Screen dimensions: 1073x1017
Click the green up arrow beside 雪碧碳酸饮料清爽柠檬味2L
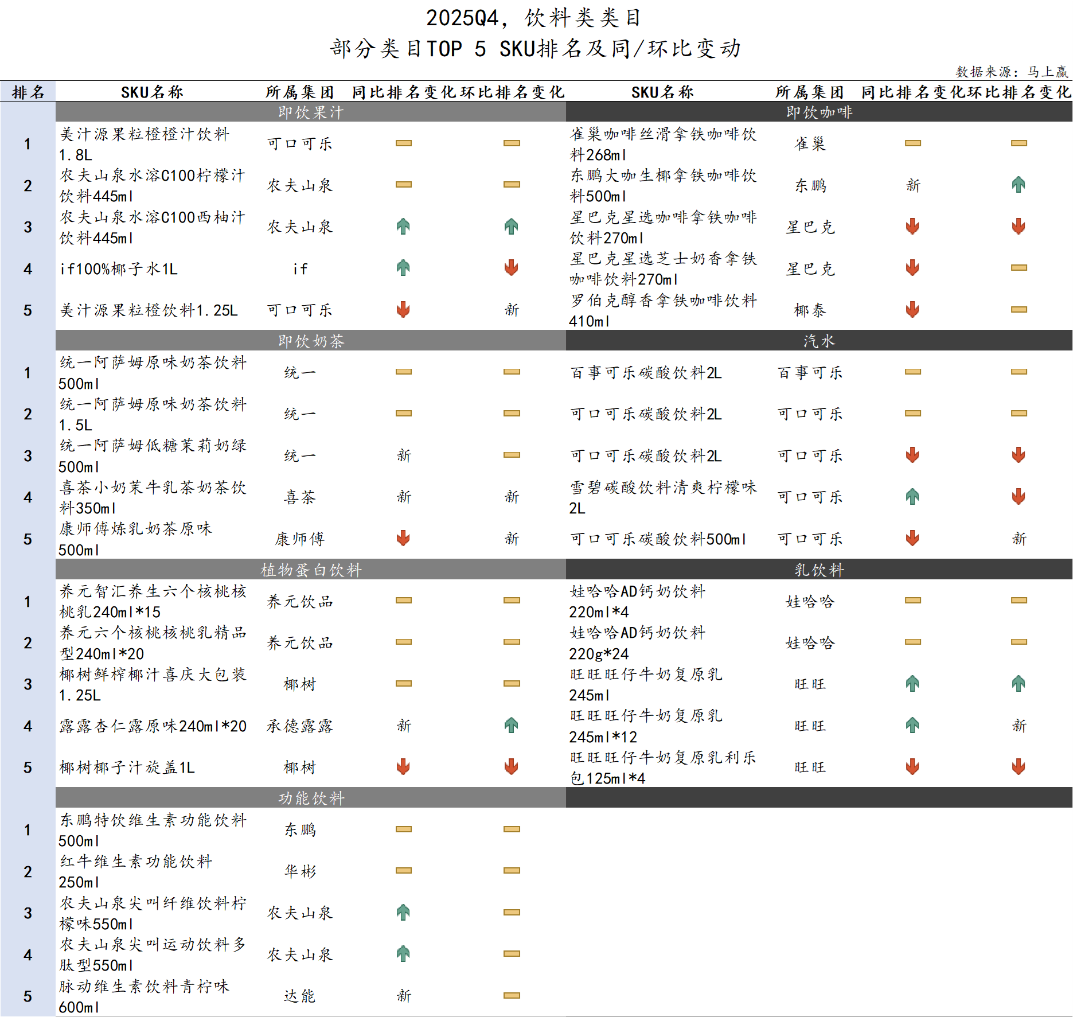click(912, 497)
